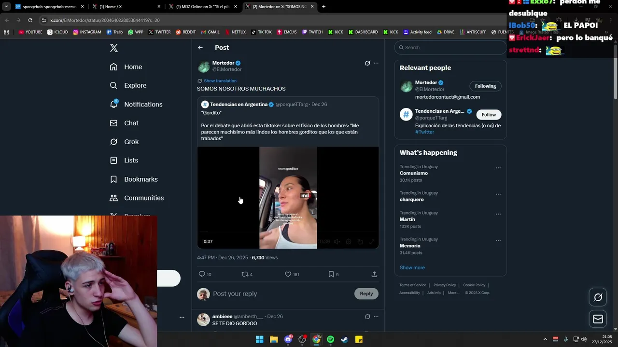Open Notifications in the sidebar
The height and width of the screenshot is (347, 618).
(x=136, y=104)
